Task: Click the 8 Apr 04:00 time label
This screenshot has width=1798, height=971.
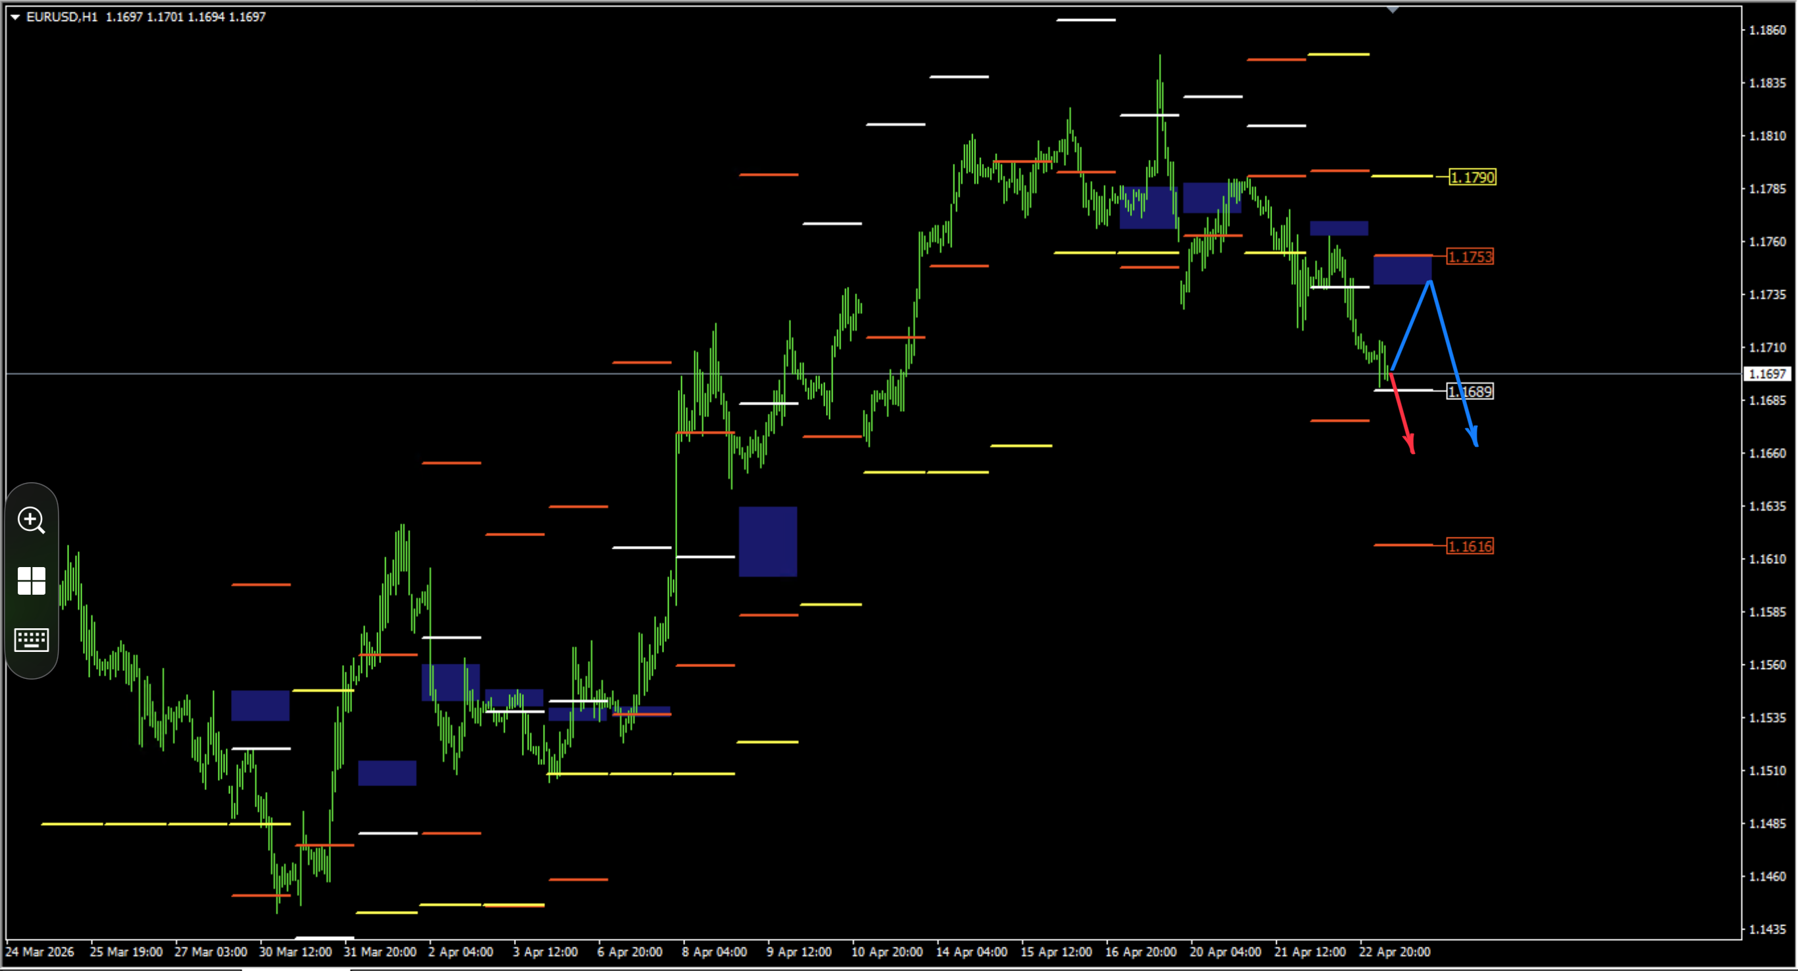Action: [x=714, y=952]
